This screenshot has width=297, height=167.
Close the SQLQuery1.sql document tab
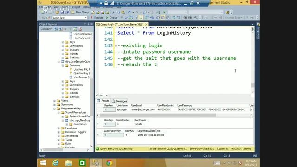click(x=146, y=24)
